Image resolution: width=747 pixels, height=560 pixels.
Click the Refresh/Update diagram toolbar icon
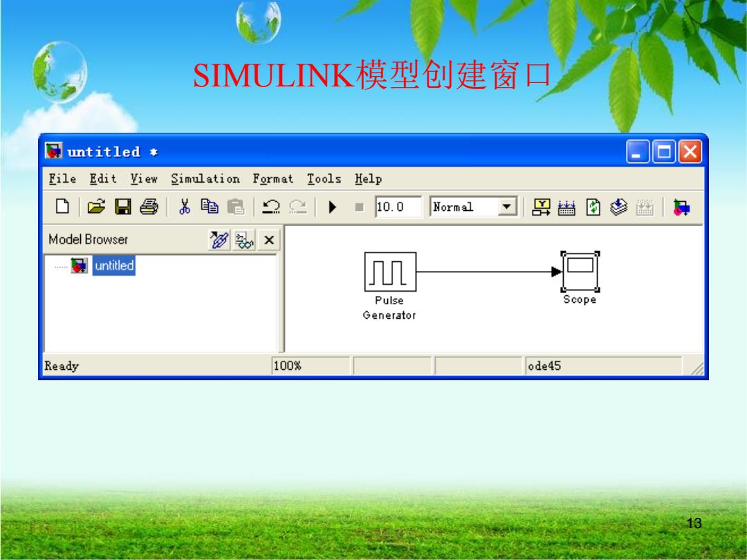(x=593, y=207)
